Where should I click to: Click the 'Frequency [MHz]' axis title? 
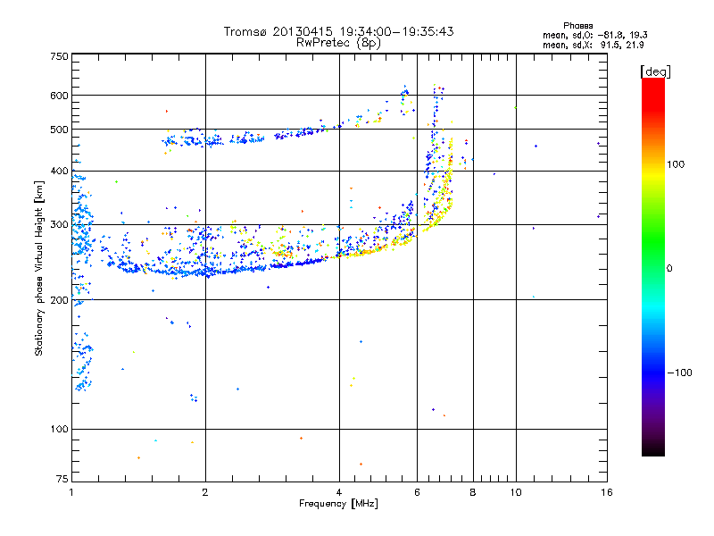(338, 504)
